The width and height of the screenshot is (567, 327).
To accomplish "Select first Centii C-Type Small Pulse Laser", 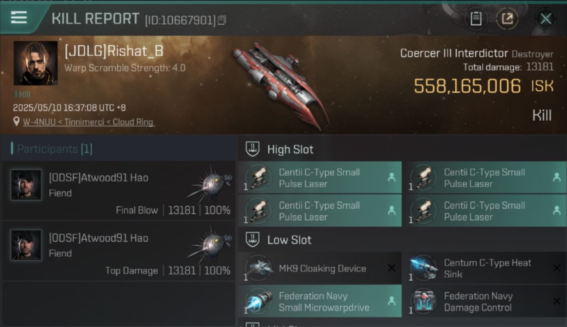I will (320, 178).
